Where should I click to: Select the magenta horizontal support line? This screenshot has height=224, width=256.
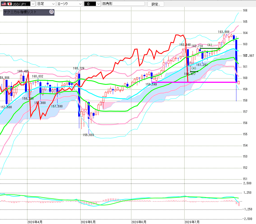click(x=194, y=82)
